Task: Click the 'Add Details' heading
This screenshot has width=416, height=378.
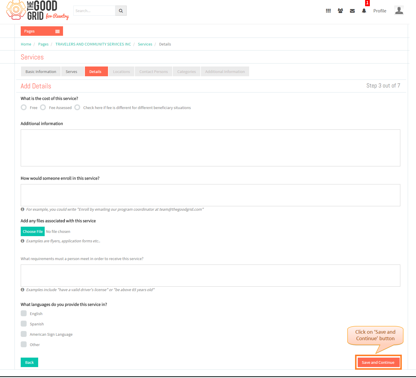Action: coord(36,86)
